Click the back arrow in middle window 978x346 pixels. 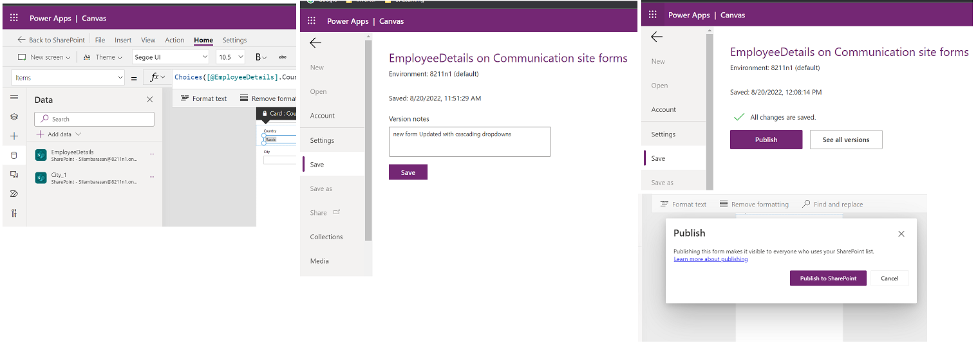click(x=315, y=43)
